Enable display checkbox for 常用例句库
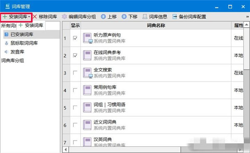This screenshot has height=153, width=250. point(75,90)
